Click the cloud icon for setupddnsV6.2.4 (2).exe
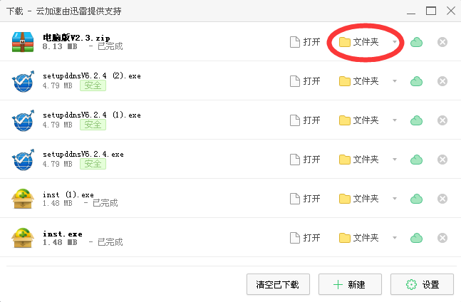Screen dimensions: 461x302 [x=416, y=81]
